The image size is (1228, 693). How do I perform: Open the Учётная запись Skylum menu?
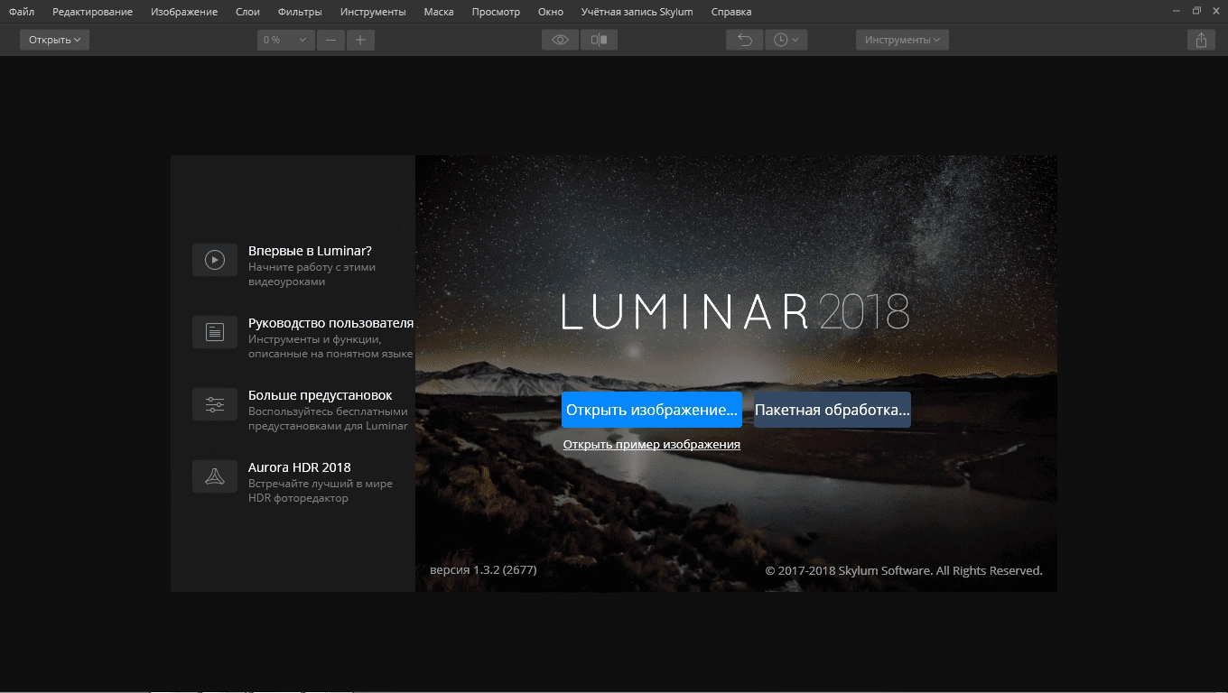click(639, 12)
